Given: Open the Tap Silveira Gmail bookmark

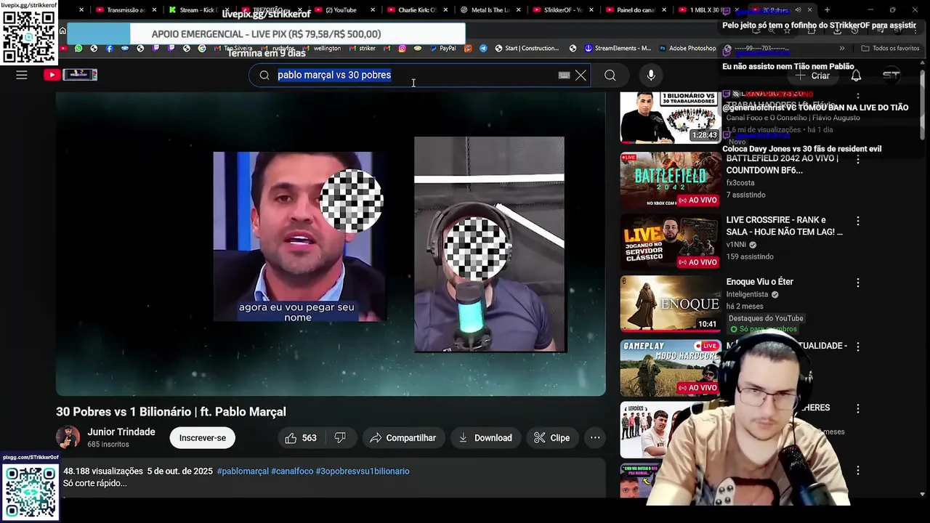Looking at the screenshot, I should coord(233,49).
